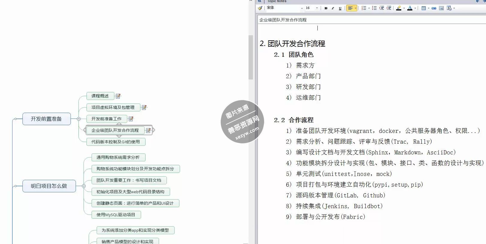Click the insert date and time icon

(x=449, y=8)
